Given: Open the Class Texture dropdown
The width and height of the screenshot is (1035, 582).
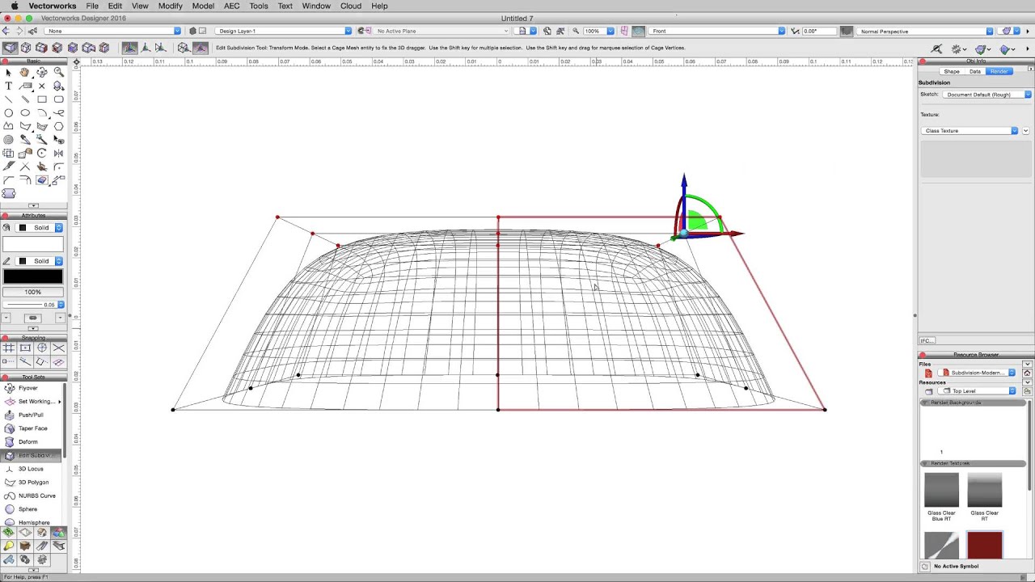Looking at the screenshot, I should click(x=970, y=131).
